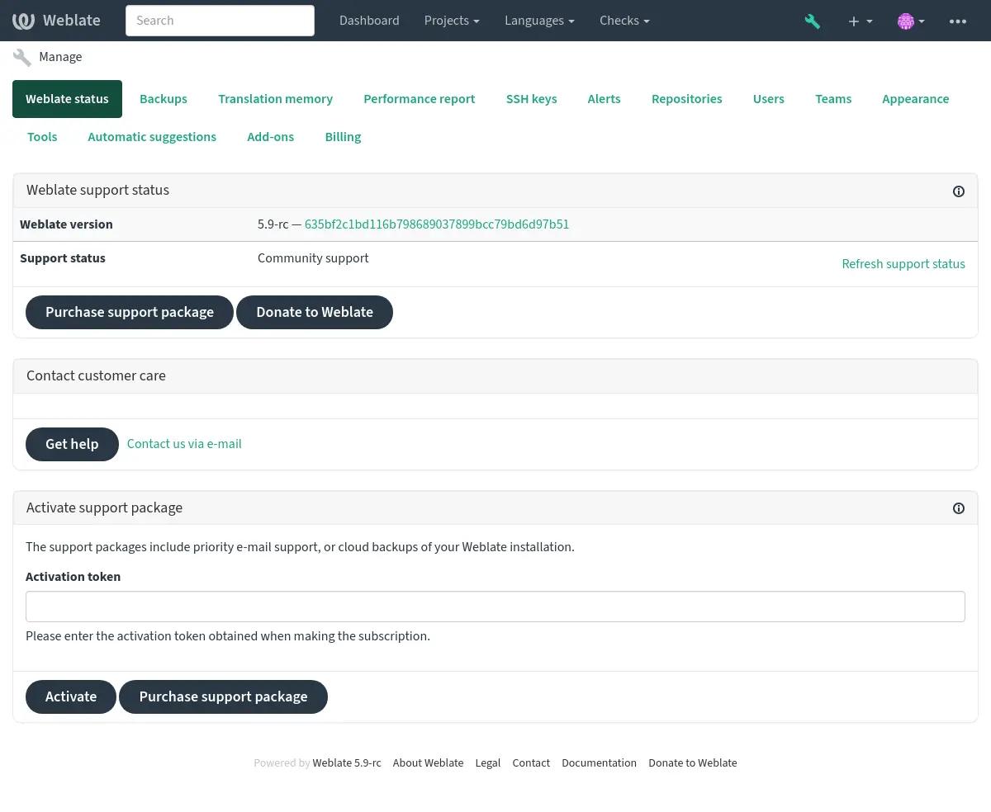This screenshot has height=812, width=991.
Task: Open the Teams tab
Action: point(833,99)
